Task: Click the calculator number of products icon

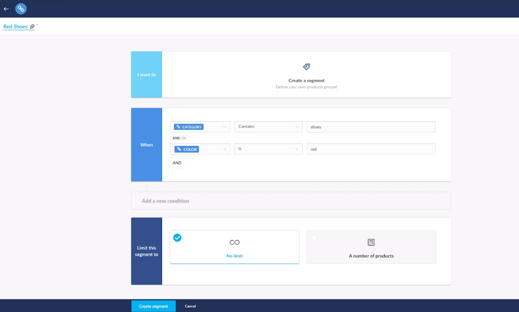Action: click(x=371, y=242)
